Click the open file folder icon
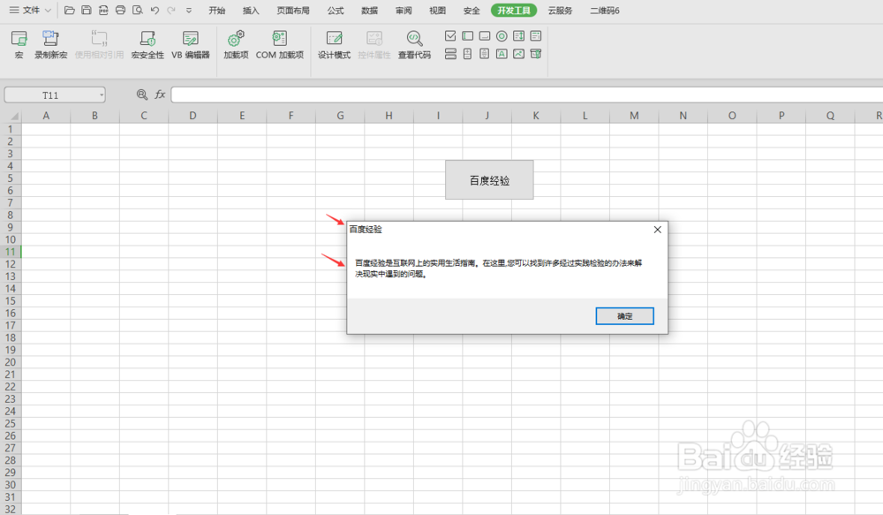Screen dimensions: 883x515 pyautogui.click(x=69, y=10)
